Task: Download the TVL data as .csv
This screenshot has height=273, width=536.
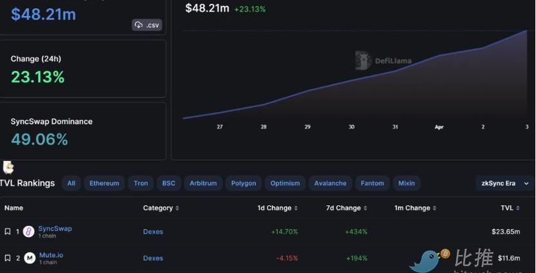Action: tap(147, 25)
